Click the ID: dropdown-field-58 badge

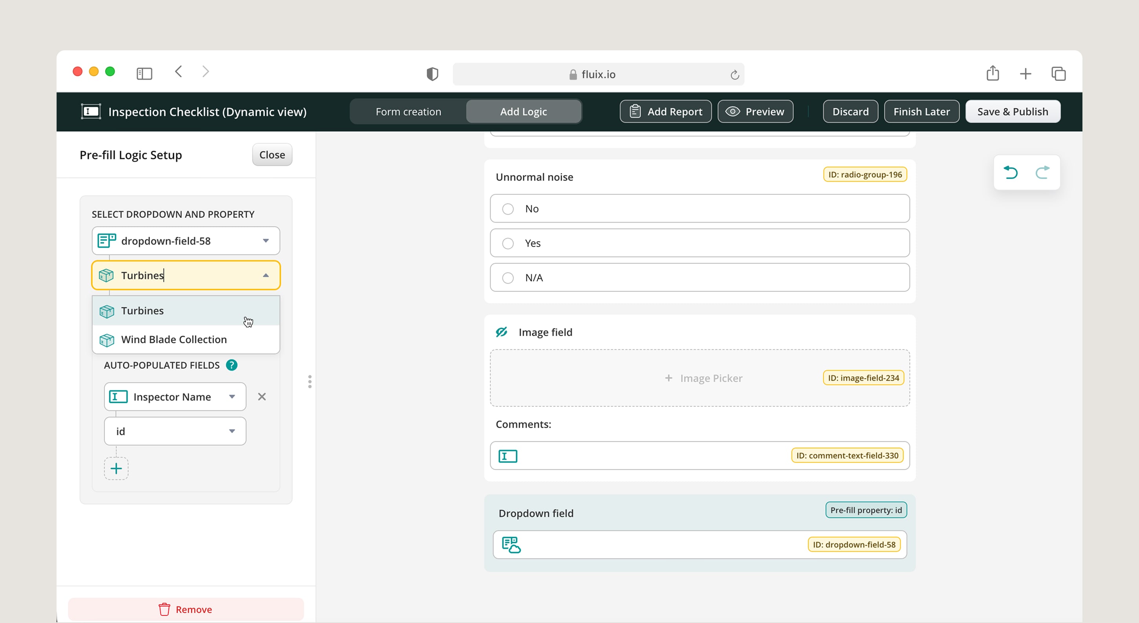pos(854,545)
